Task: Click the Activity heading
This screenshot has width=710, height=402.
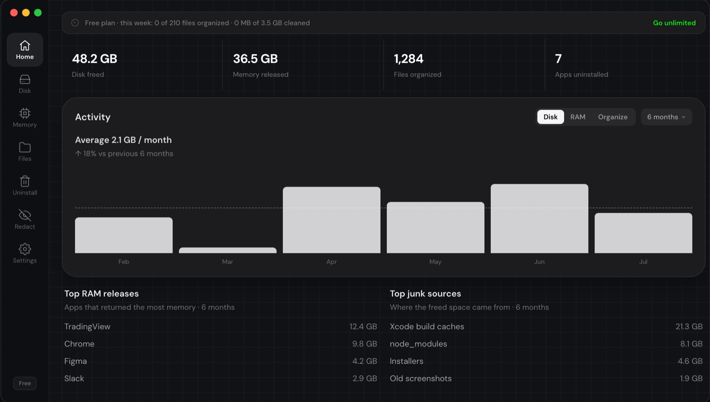Action: coord(93,117)
